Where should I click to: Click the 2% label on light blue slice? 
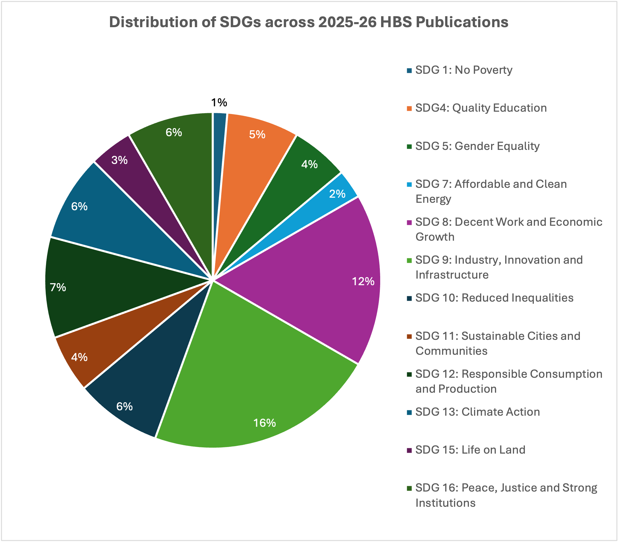click(337, 194)
